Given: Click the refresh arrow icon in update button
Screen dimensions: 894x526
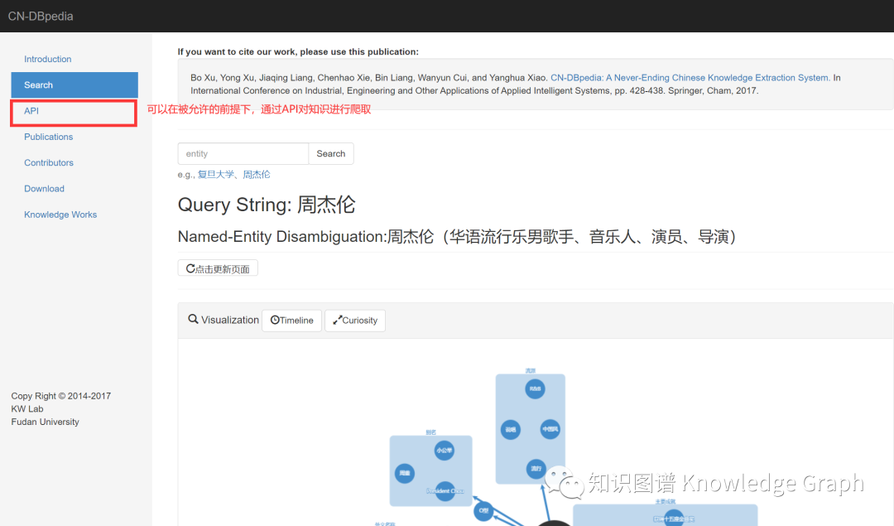Looking at the screenshot, I should coord(190,268).
